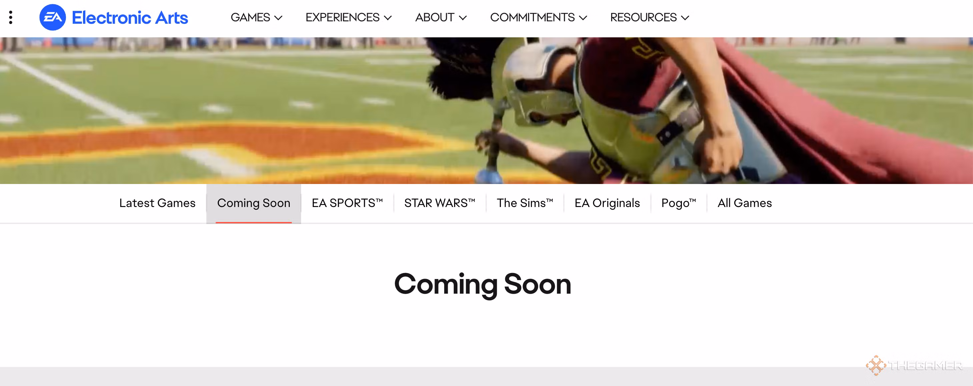
Task: Go to the Electronic Arts home link
Action: point(113,17)
